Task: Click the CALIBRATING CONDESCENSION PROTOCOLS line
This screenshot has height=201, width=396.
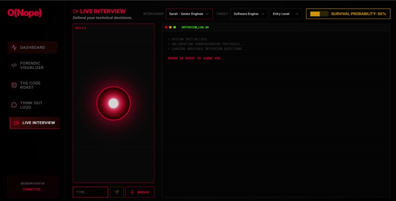Action: point(206,44)
